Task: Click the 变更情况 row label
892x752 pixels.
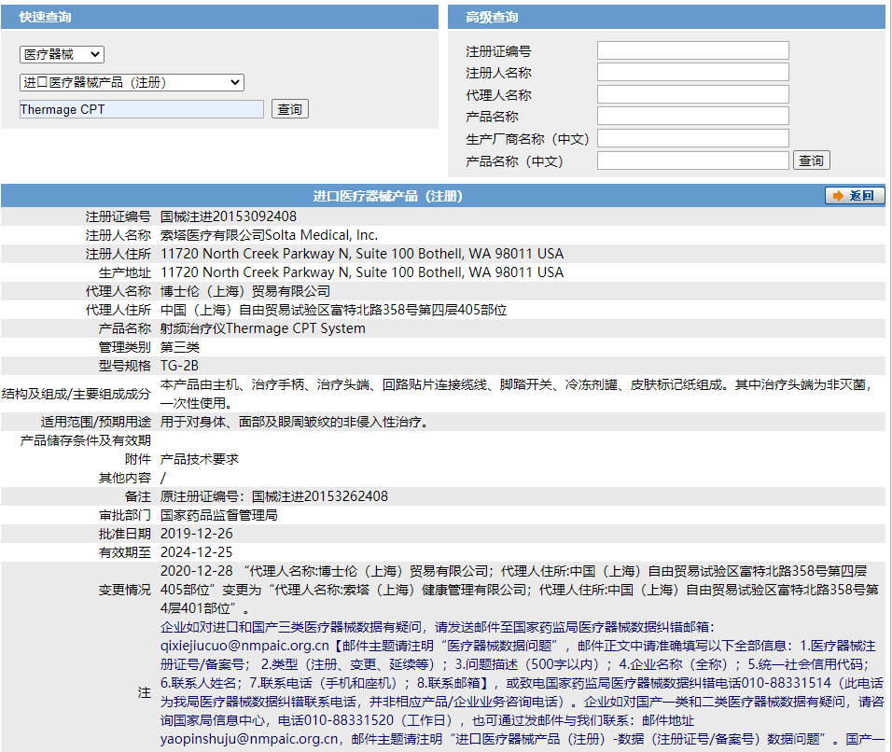Action: coord(125,590)
